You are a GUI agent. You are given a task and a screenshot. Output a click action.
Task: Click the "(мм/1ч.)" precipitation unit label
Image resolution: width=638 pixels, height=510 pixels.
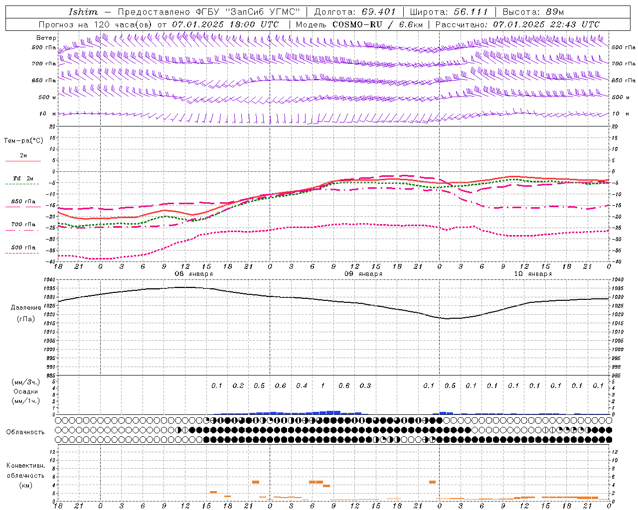(x=25, y=401)
